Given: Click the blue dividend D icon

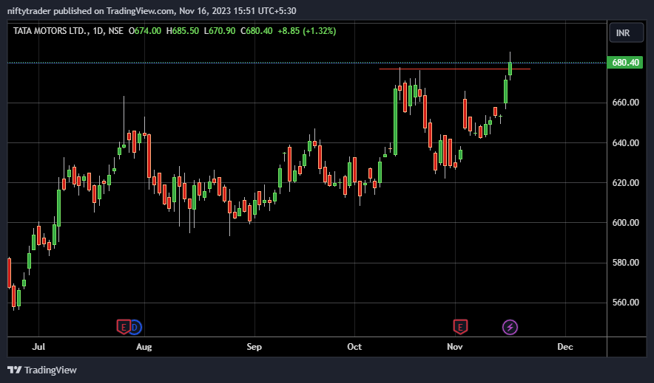Looking at the screenshot, I should click(x=135, y=327).
